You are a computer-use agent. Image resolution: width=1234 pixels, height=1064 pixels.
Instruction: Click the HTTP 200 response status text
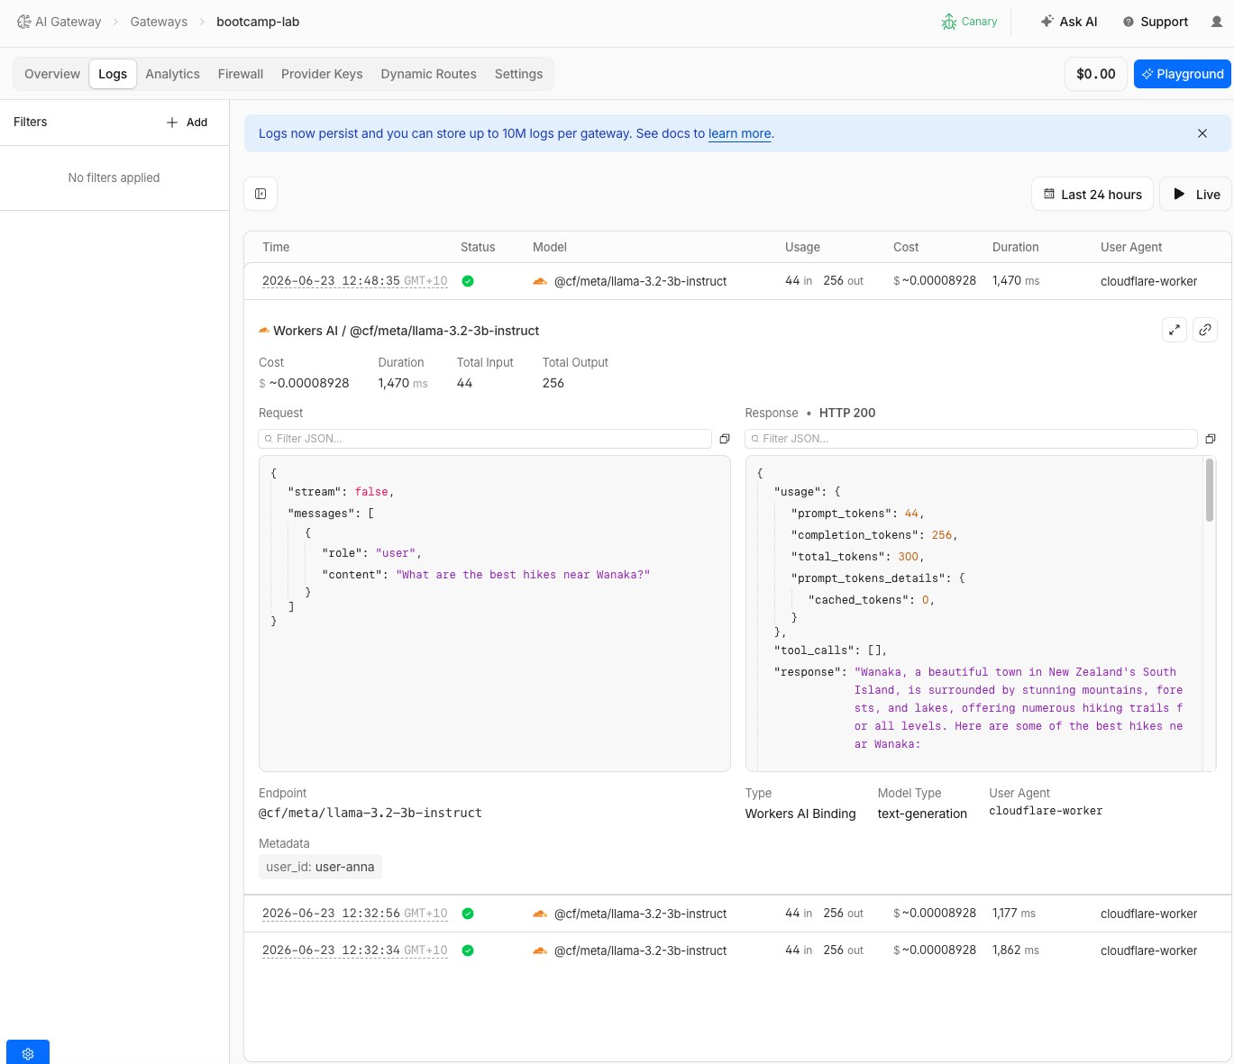pos(847,413)
